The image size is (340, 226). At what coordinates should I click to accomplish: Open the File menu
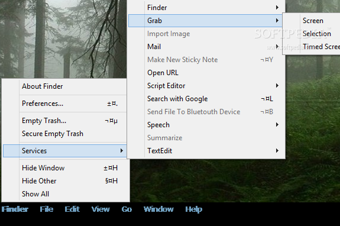46,209
